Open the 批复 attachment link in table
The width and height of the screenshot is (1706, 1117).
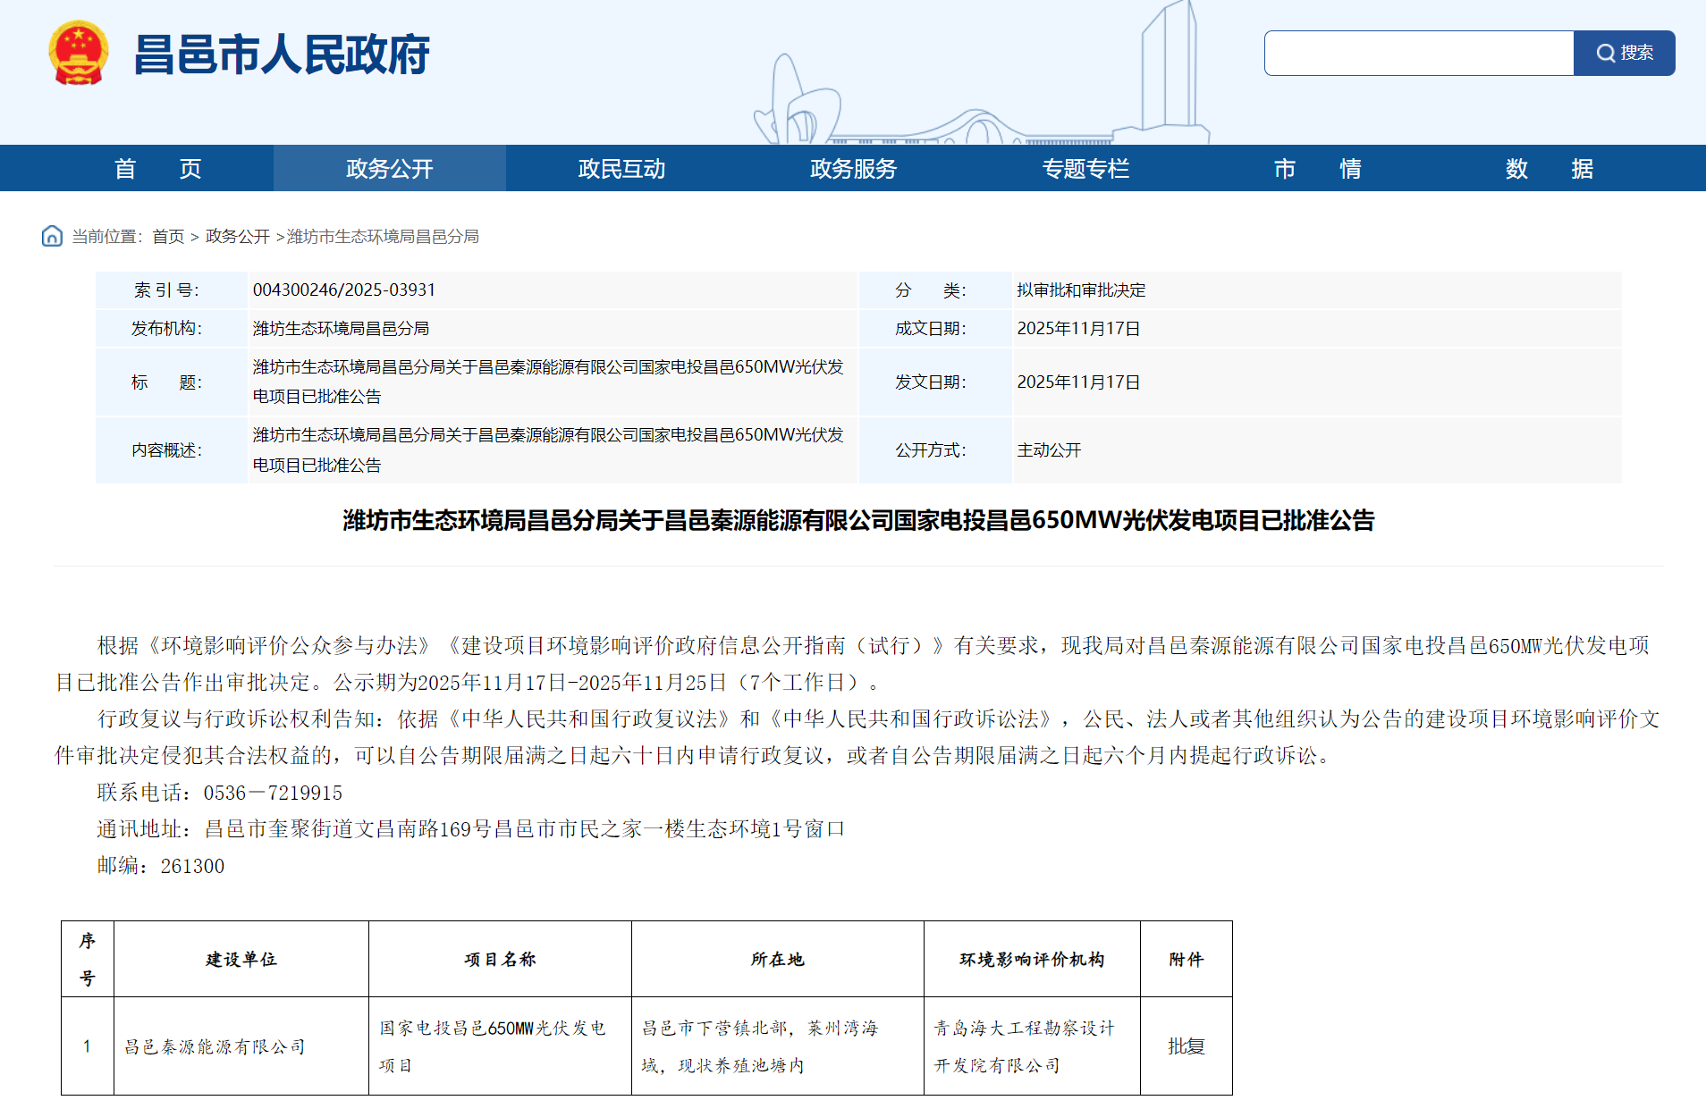[x=1186, y=1046]
